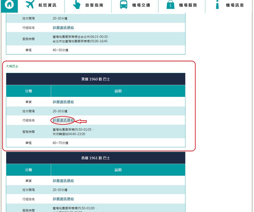The width and height of the screenshot is (254, 212).
Task: Click 40~50分鐘 travel time cell
Action: [x=60, y=50]
